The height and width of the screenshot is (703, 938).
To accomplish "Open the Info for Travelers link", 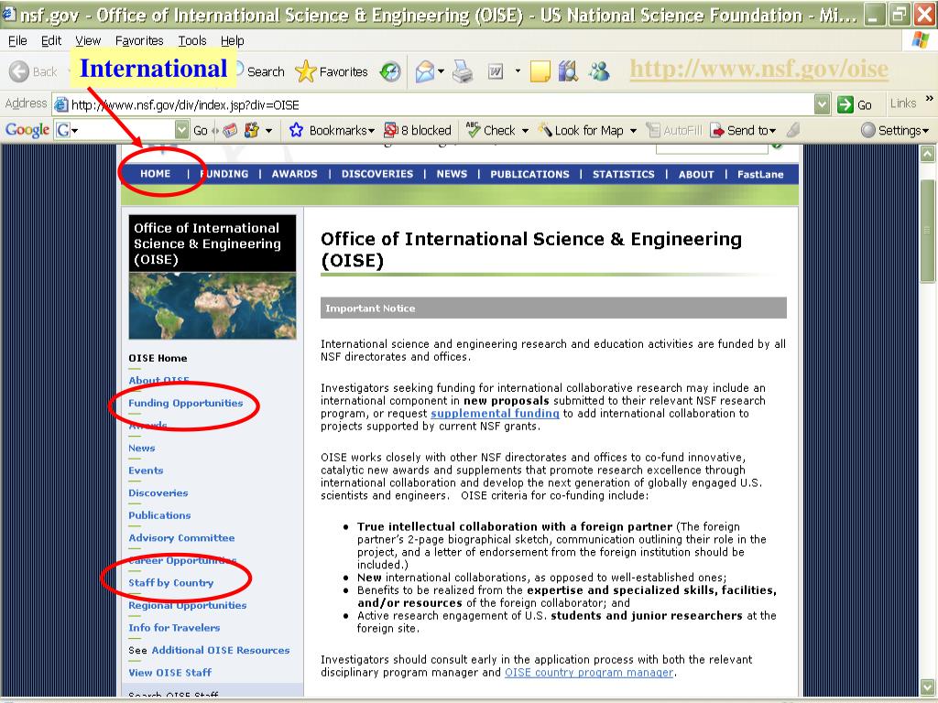I will 174,628.
